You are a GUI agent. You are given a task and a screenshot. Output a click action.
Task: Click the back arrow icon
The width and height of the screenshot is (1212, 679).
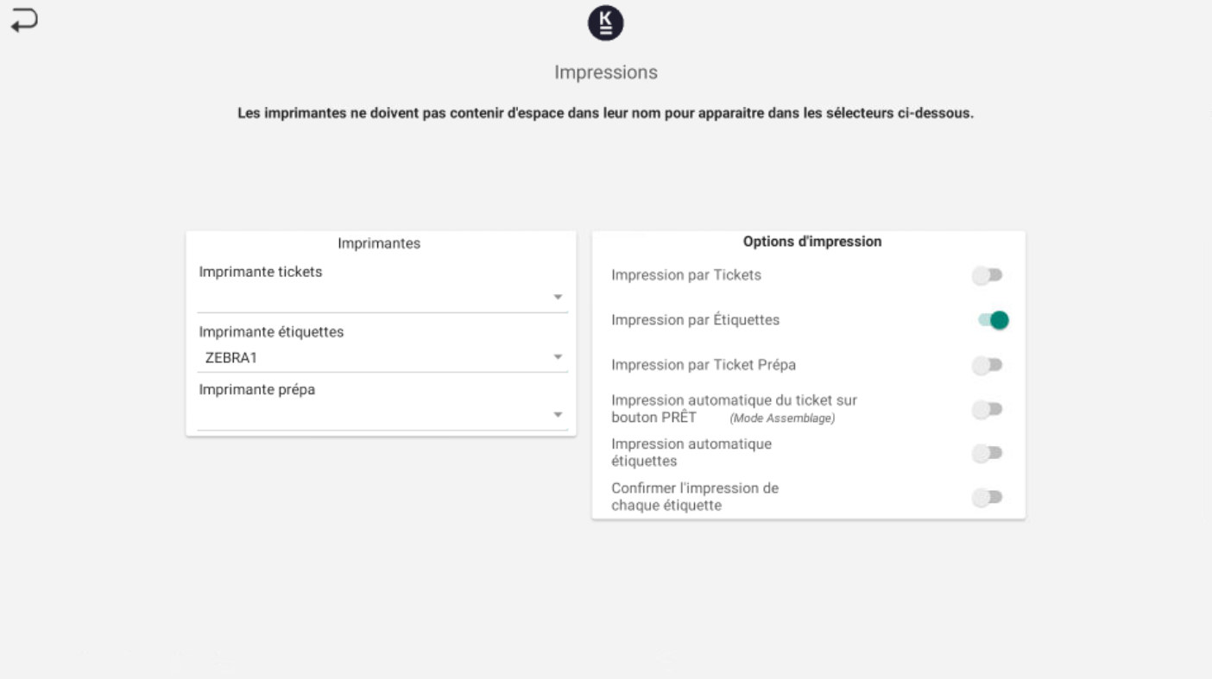(x=24, y=21)
